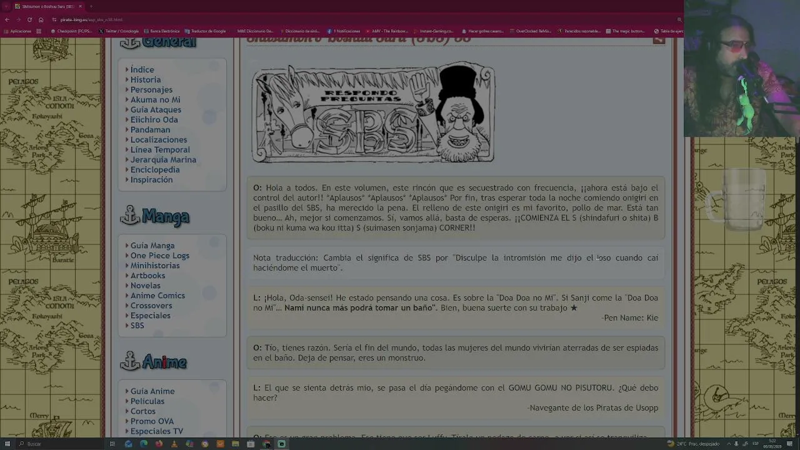The image size is (800, 450).
Task: Launch Firefox from the taskbar
Action: pos(159,444)
